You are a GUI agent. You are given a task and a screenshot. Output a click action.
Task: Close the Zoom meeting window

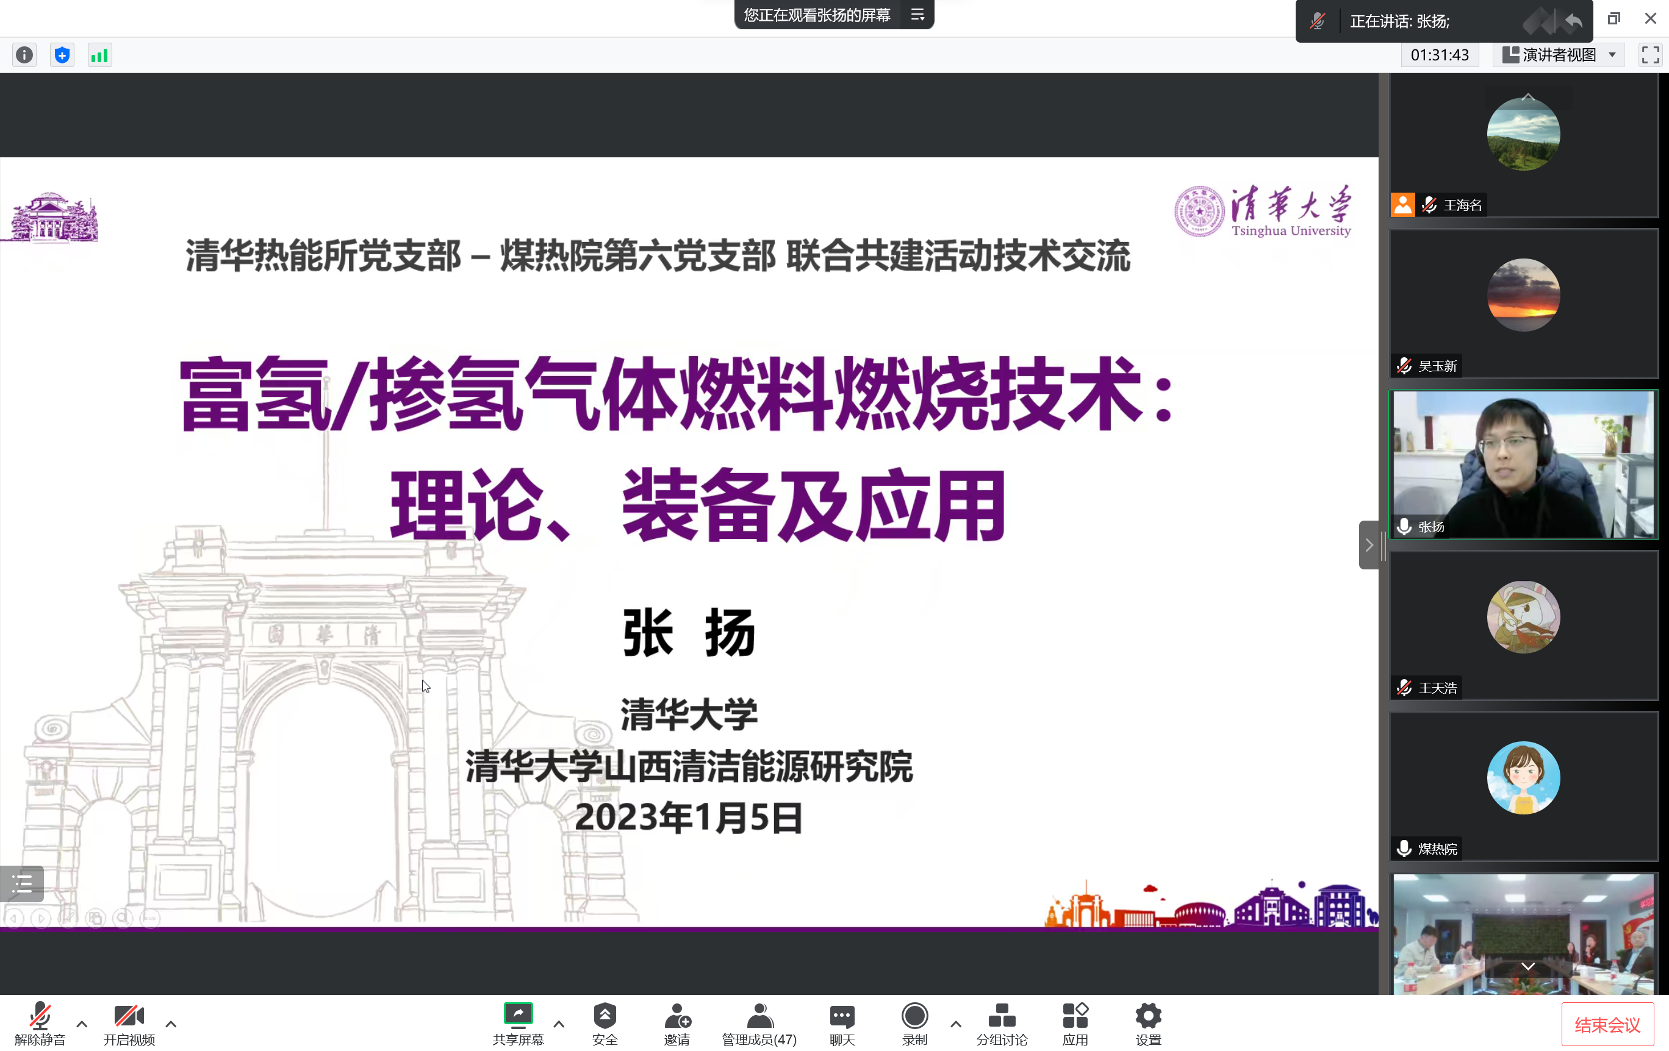(x=1650, y=19)
